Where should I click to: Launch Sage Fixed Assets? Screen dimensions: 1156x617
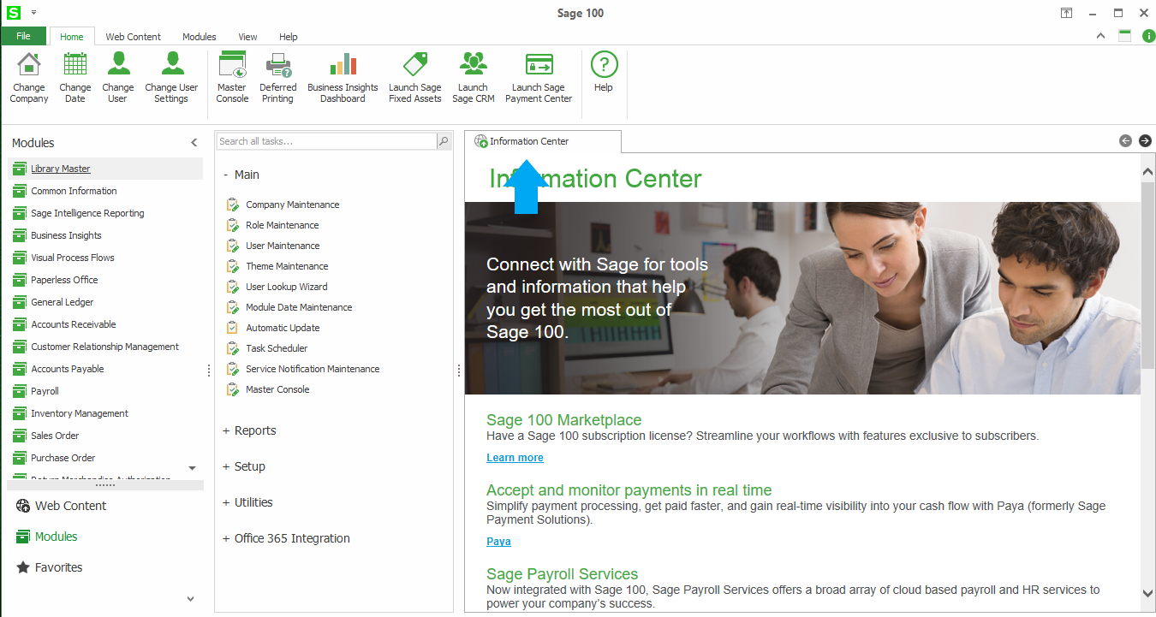[415, 78]
